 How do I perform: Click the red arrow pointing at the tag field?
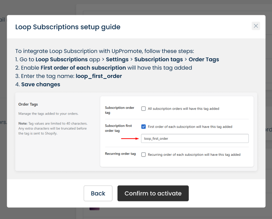pos(129,139)
